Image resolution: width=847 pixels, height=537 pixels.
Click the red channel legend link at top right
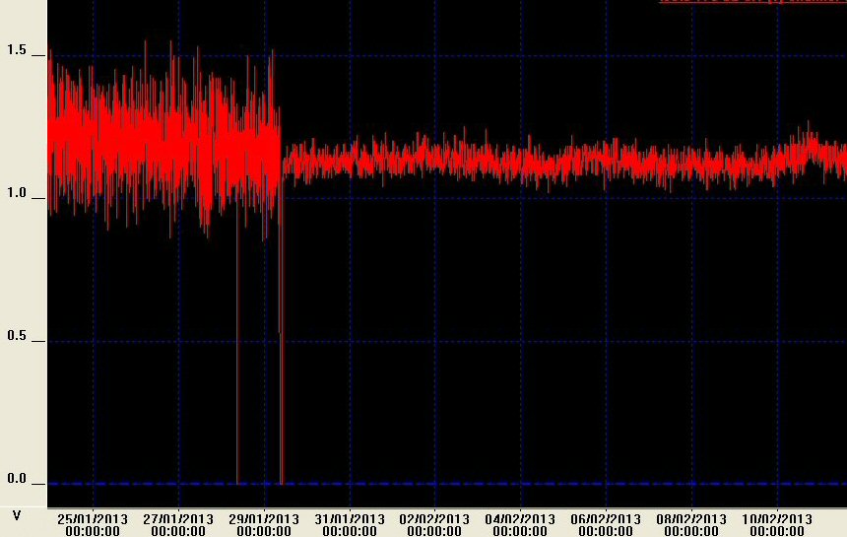(x=752, y=2)
